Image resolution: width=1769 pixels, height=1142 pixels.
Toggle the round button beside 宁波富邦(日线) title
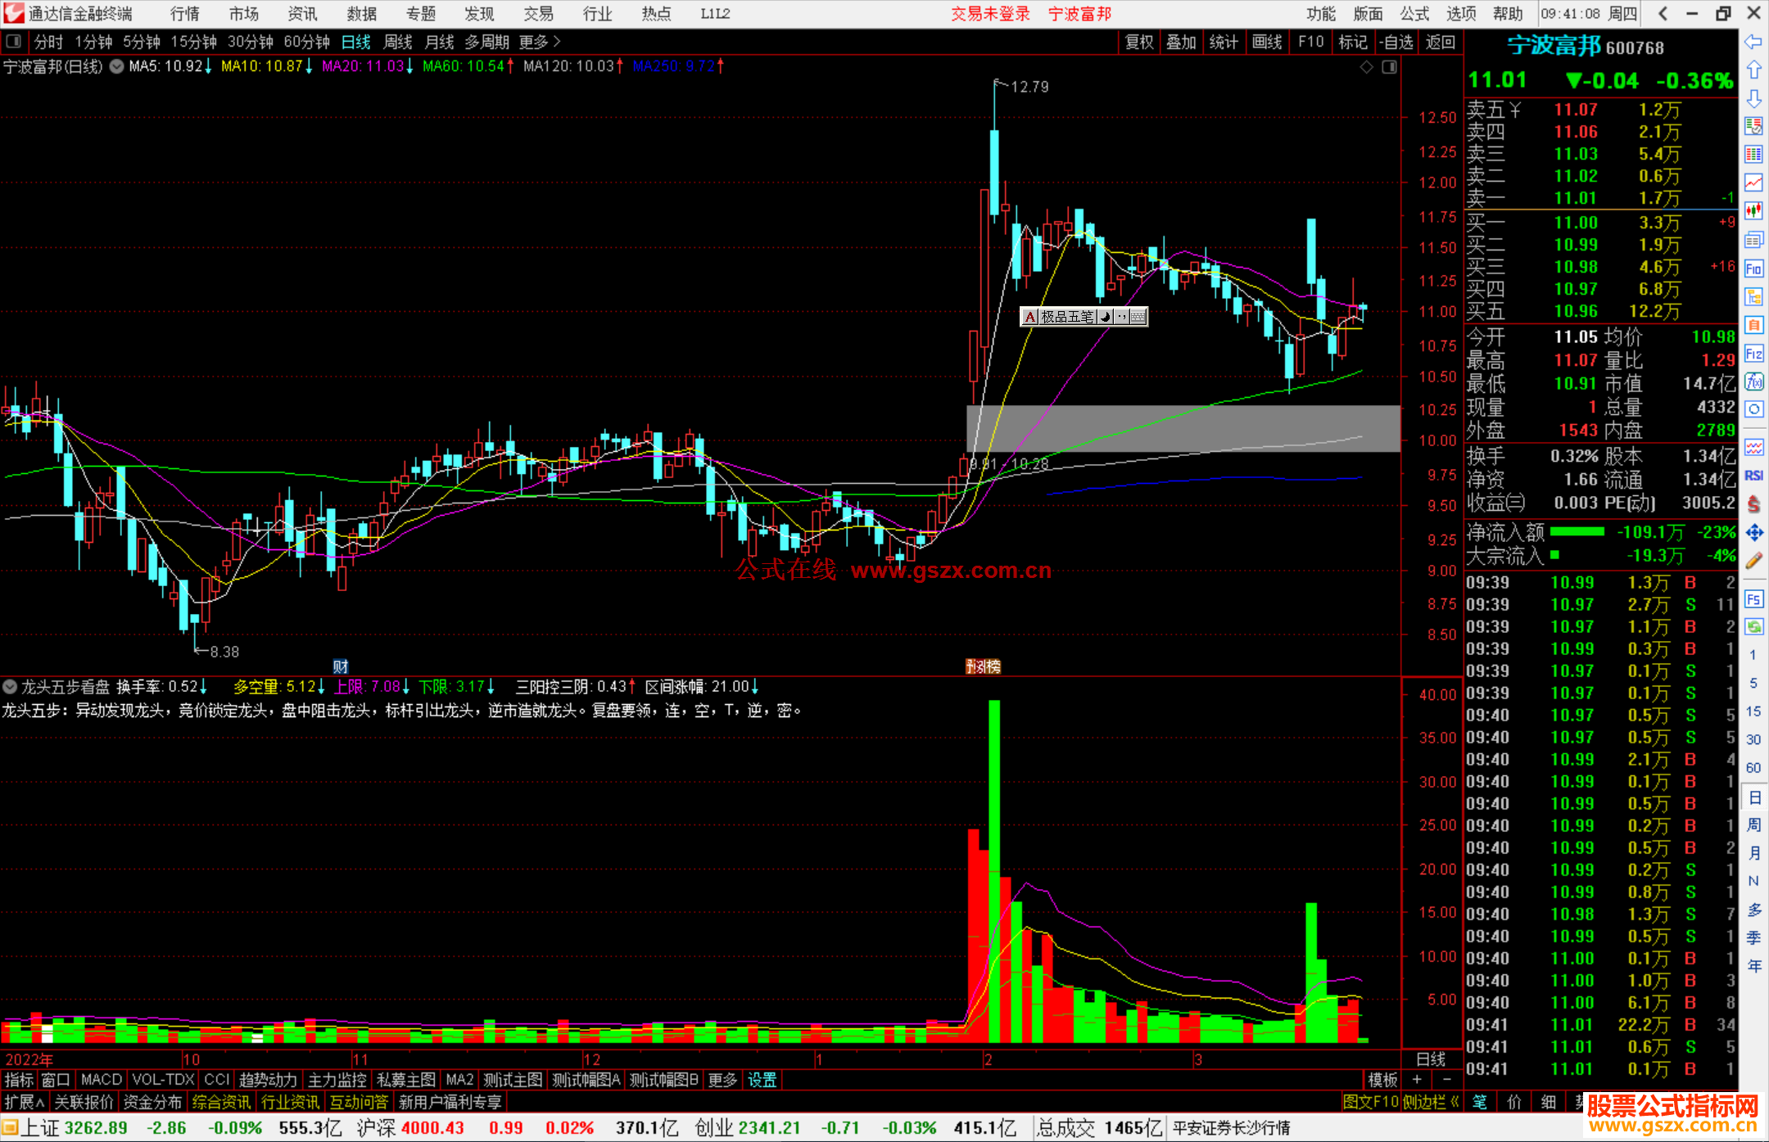tap(117, 66)
